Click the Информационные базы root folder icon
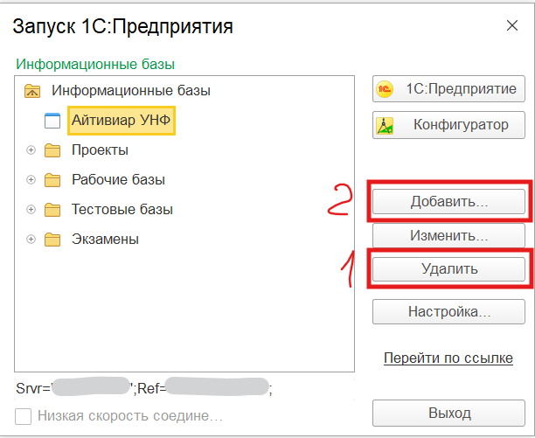This screenshot has width=535, height=438. pyautogui.click(x=33, y=90)
